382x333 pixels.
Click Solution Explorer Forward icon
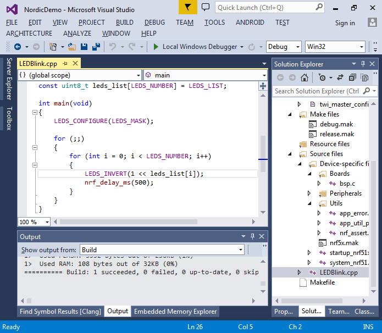coord(292,77)
